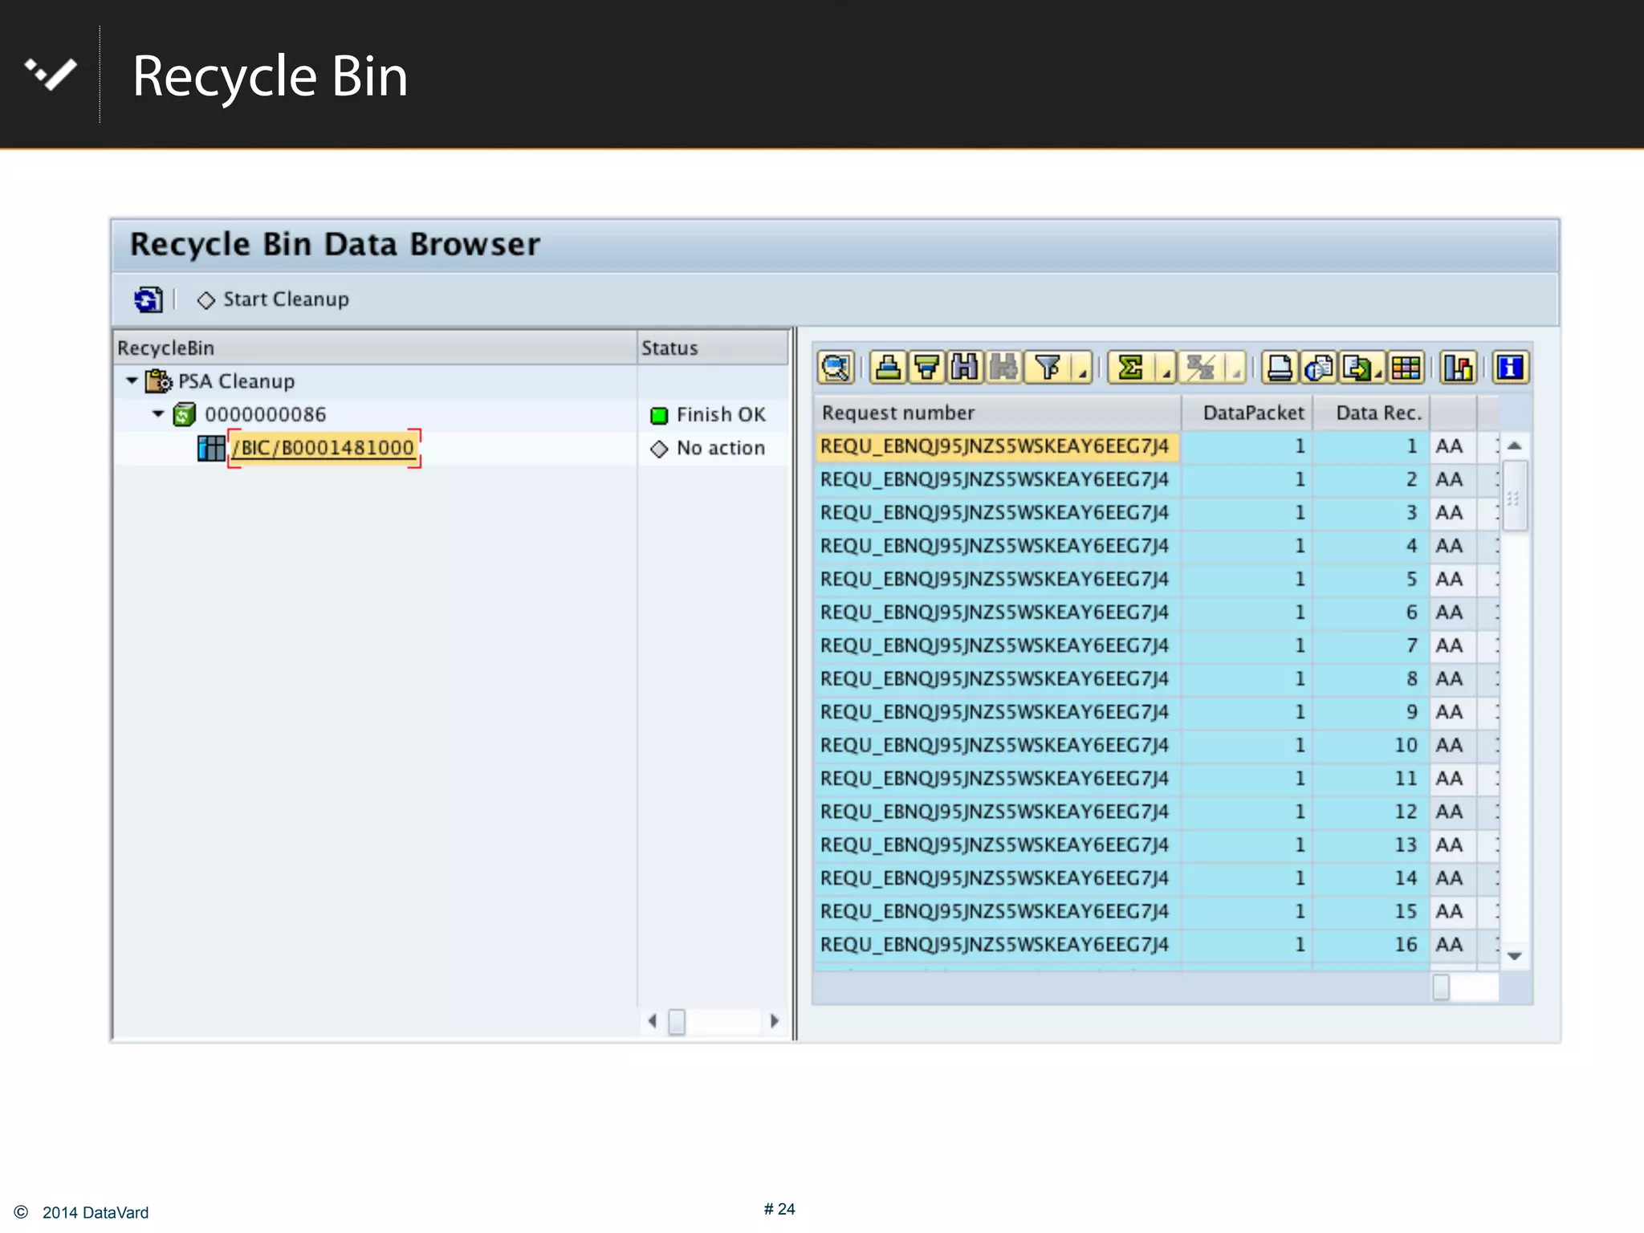Click the Sort Ascending toolbar icon

888,368
